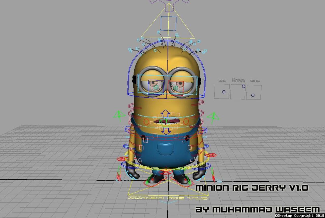Select the red-boxed right eye aim target
Viewport: 325px width, 218px height.
point(176,88)
